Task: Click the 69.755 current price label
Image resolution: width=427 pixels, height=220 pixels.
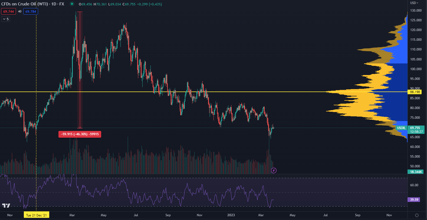Action: [415, 128]
